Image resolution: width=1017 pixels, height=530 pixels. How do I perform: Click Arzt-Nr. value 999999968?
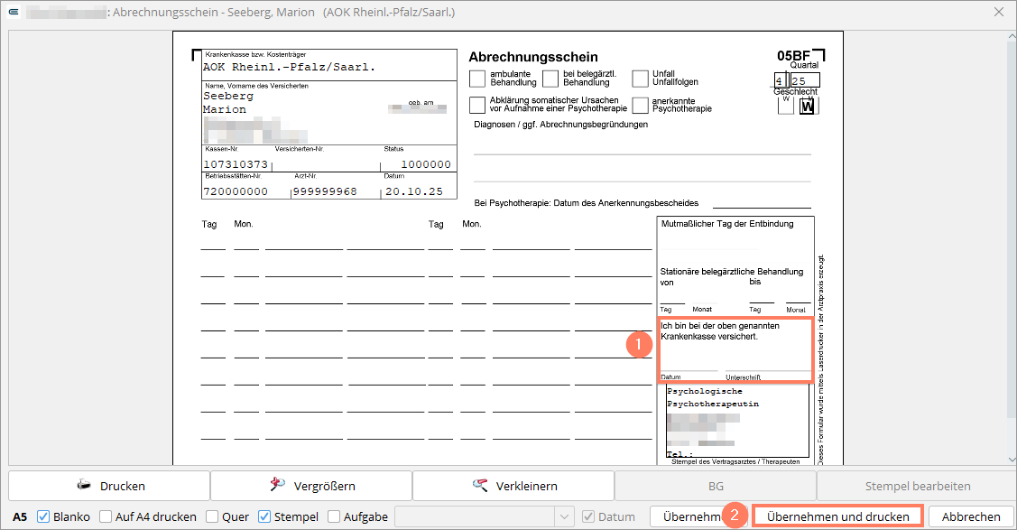(325, 191)
